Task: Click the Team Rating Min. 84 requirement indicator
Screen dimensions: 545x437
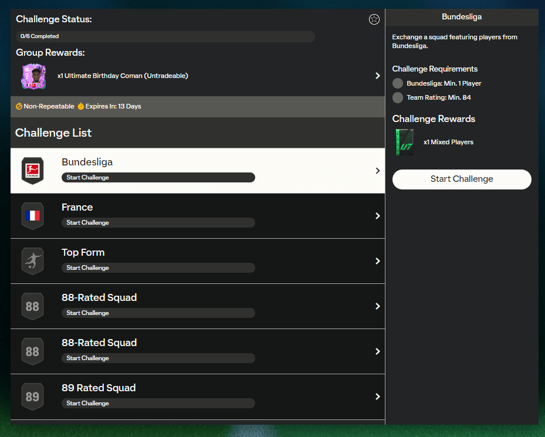Action: click(x=398, y=98)
